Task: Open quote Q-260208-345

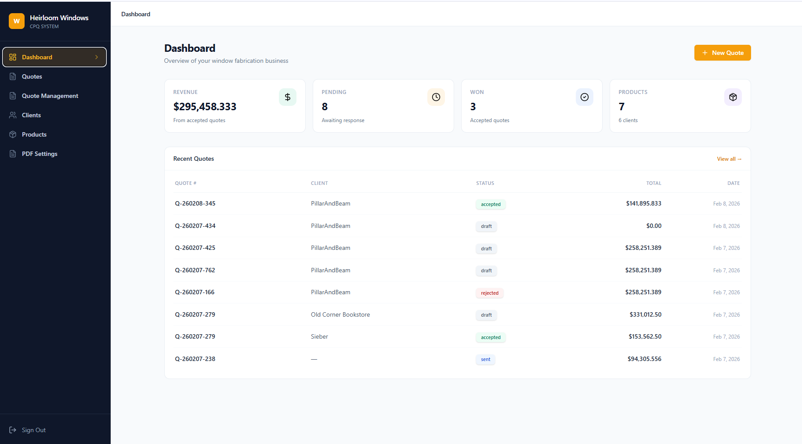Action: coord(195,203)
